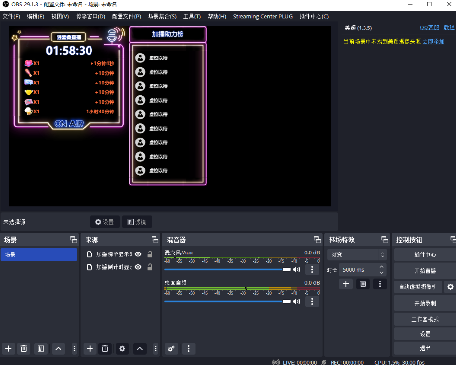Open the 场景集合(S) menu
Viewport: 456px width, 365px height.
(162, 16)
